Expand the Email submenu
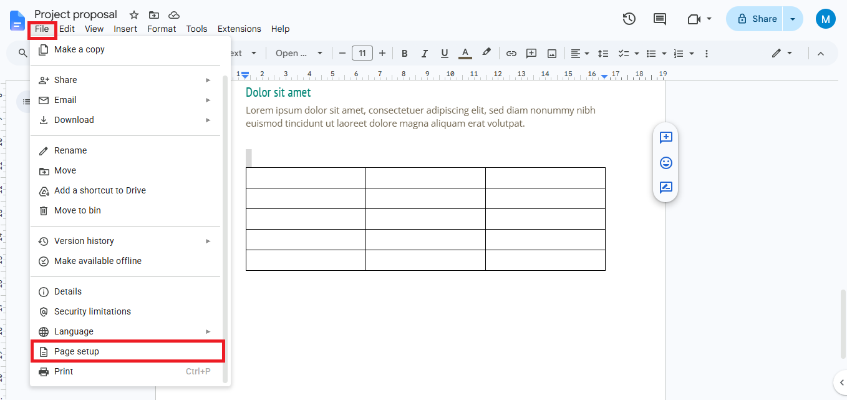Viewport: 847px width, 400px height. 125,100
